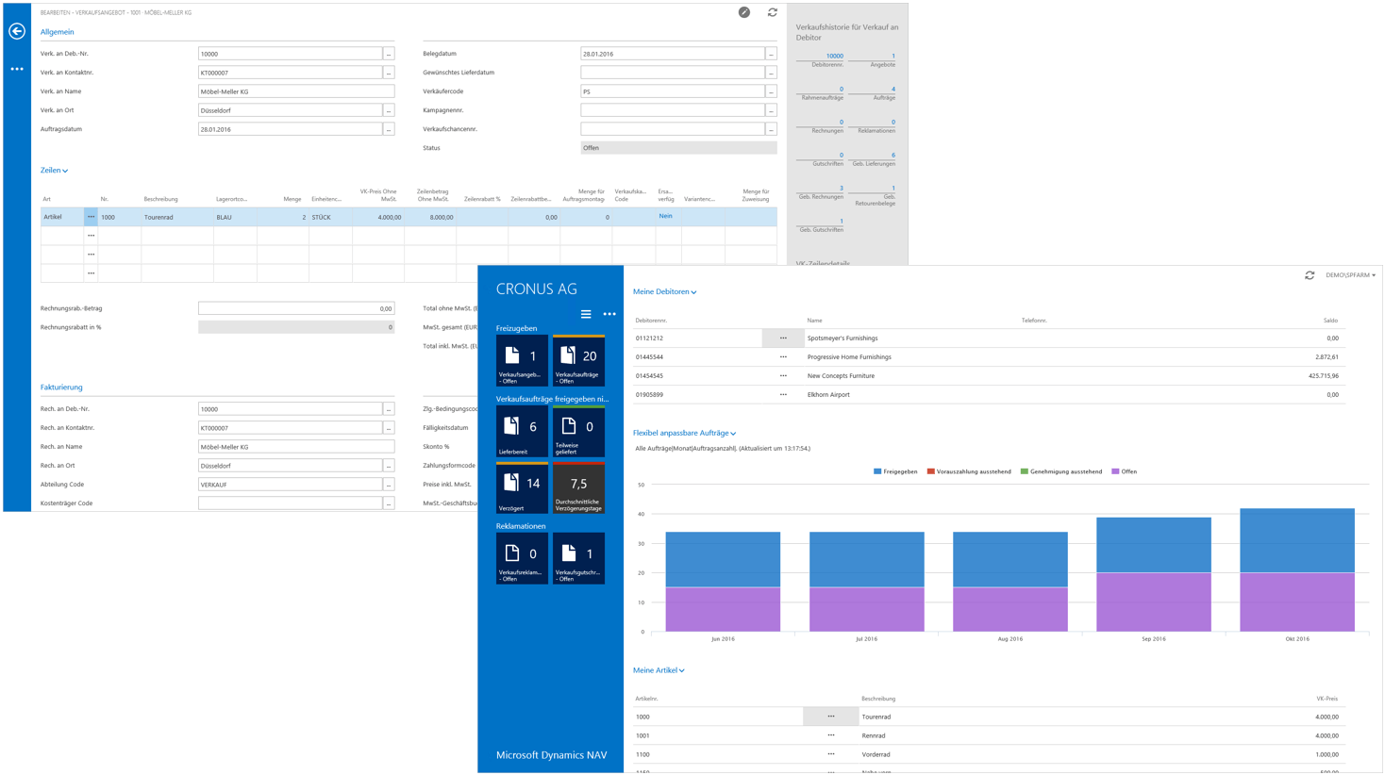Open the Allgemein section header
The image size is (1385, 775).
(57, 32)
